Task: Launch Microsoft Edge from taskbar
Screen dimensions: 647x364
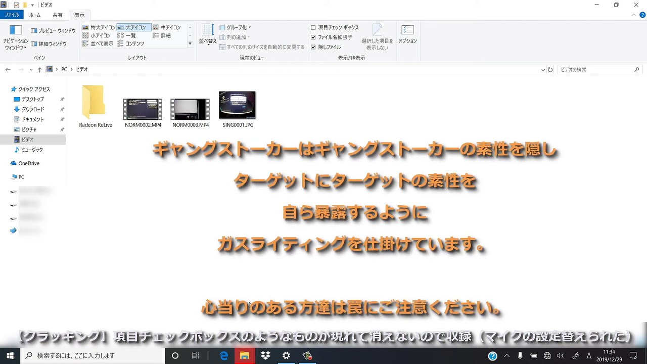Action: tap(224, 355)
